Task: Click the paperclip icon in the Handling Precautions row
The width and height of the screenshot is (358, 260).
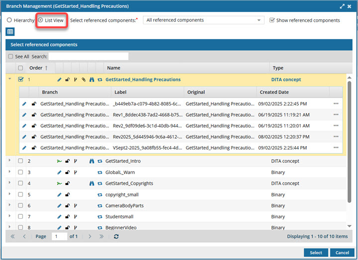Action: click(x=84, y=80)
